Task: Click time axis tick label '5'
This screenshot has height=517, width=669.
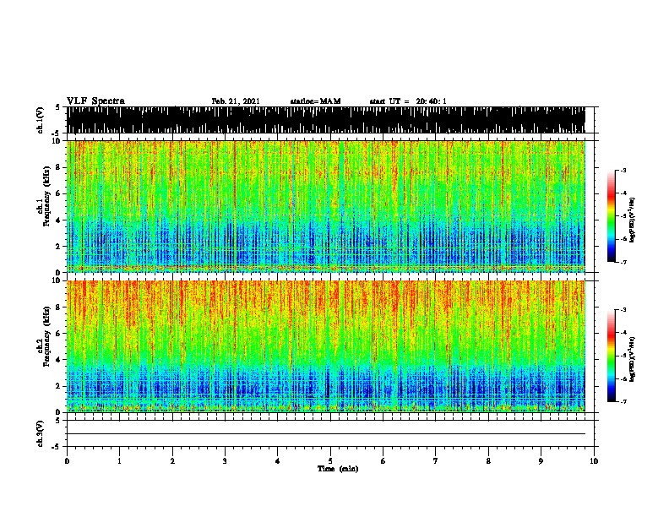Action: tap(330, 461)
